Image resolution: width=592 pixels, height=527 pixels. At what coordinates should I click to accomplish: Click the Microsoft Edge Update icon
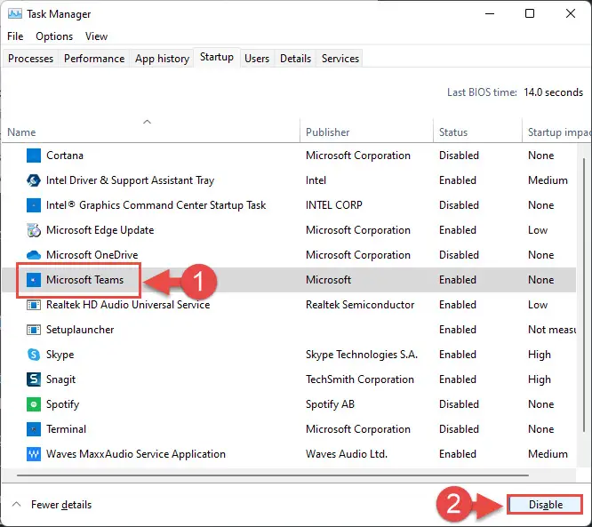click(34, 230)
